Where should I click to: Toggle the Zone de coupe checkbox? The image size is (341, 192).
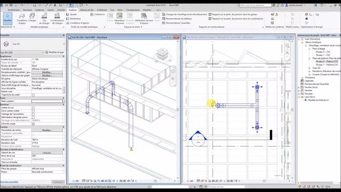33,124
